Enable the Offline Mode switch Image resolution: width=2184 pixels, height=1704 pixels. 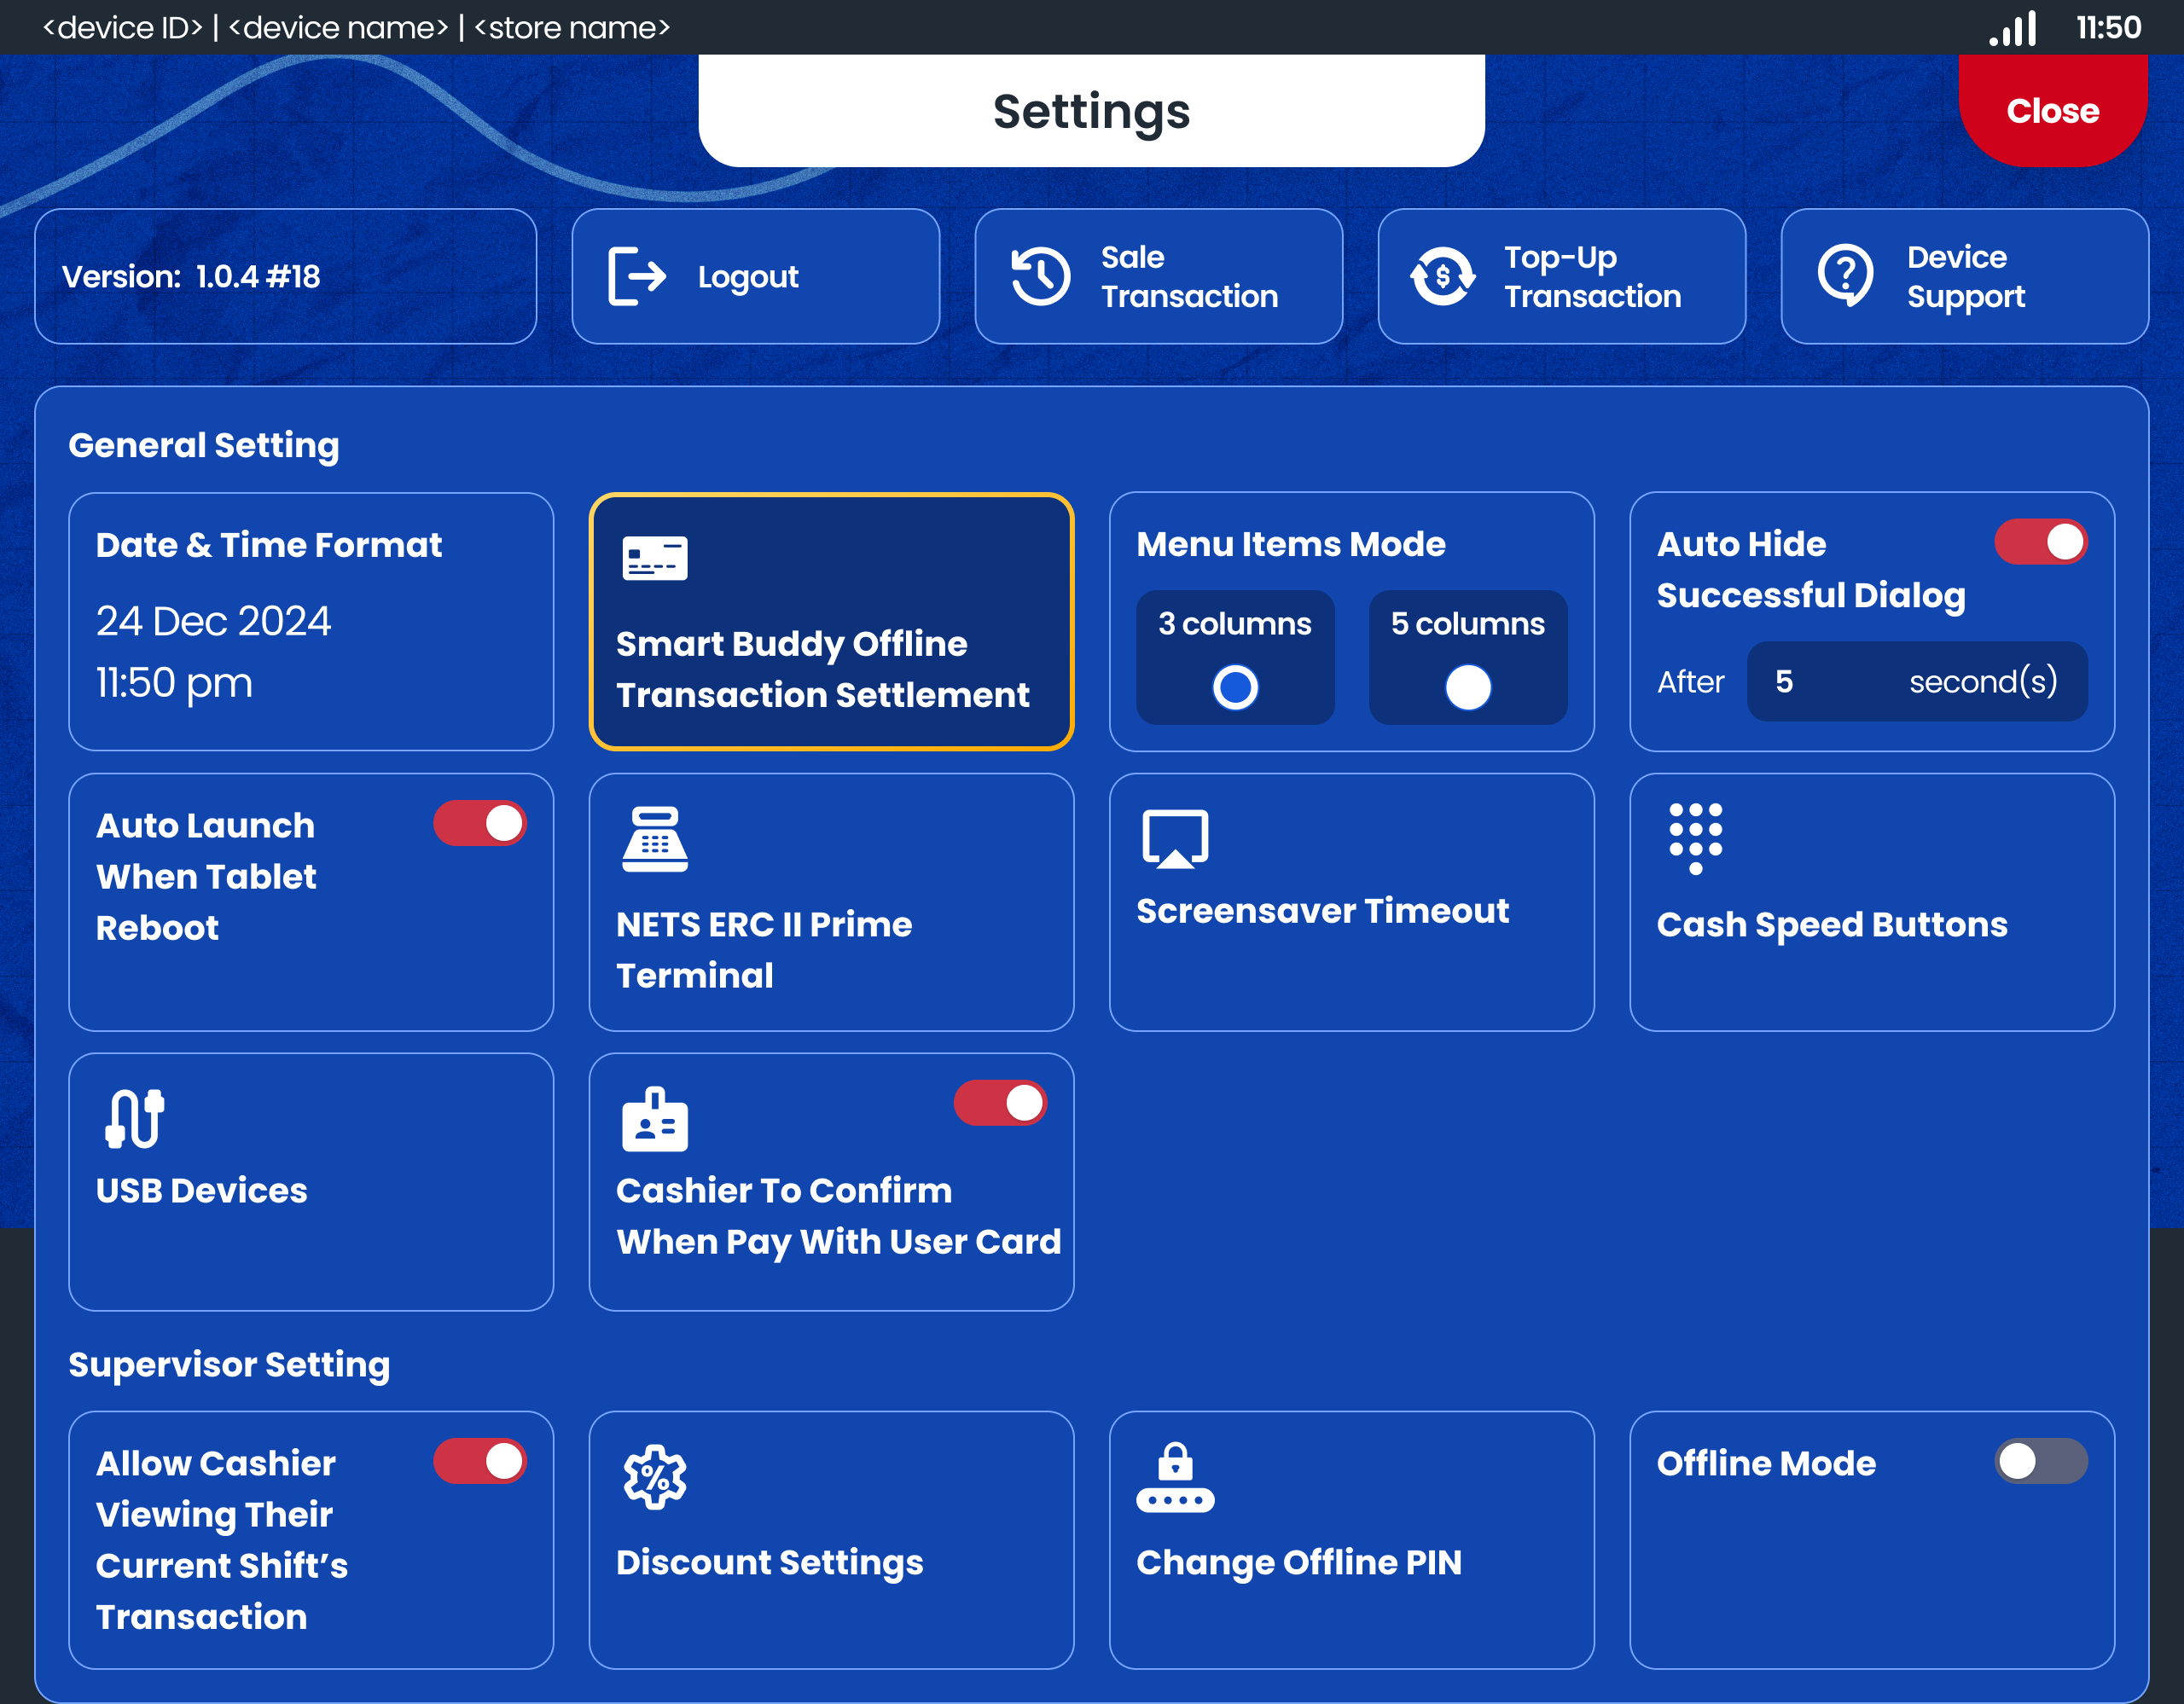point(2040,1461)
